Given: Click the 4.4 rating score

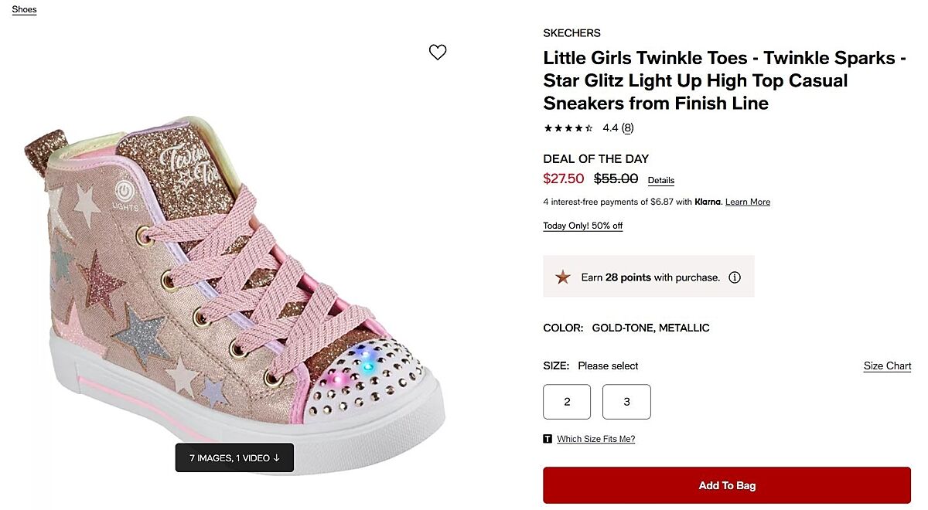Looking at the screenshot, I should pos(610,128).
